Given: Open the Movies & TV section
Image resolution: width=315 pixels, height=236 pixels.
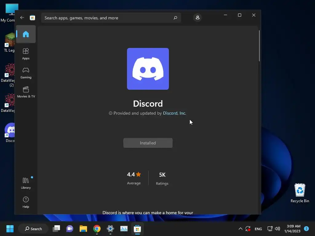Looking at the screenshot, I should 26,92.
